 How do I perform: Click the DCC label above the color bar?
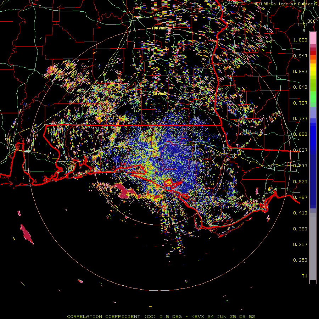(311, 21)
